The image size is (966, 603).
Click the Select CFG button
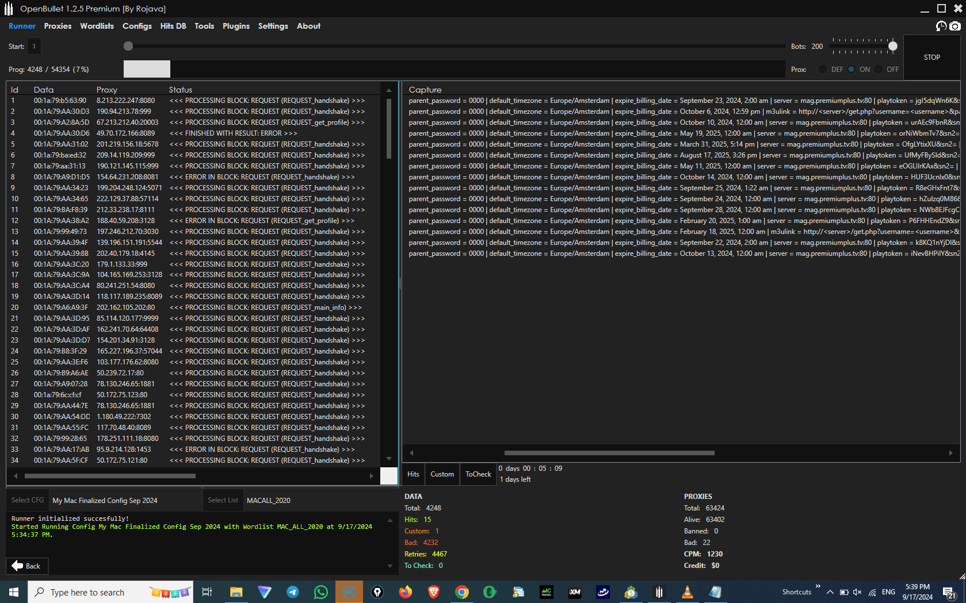tap(28, 500)
